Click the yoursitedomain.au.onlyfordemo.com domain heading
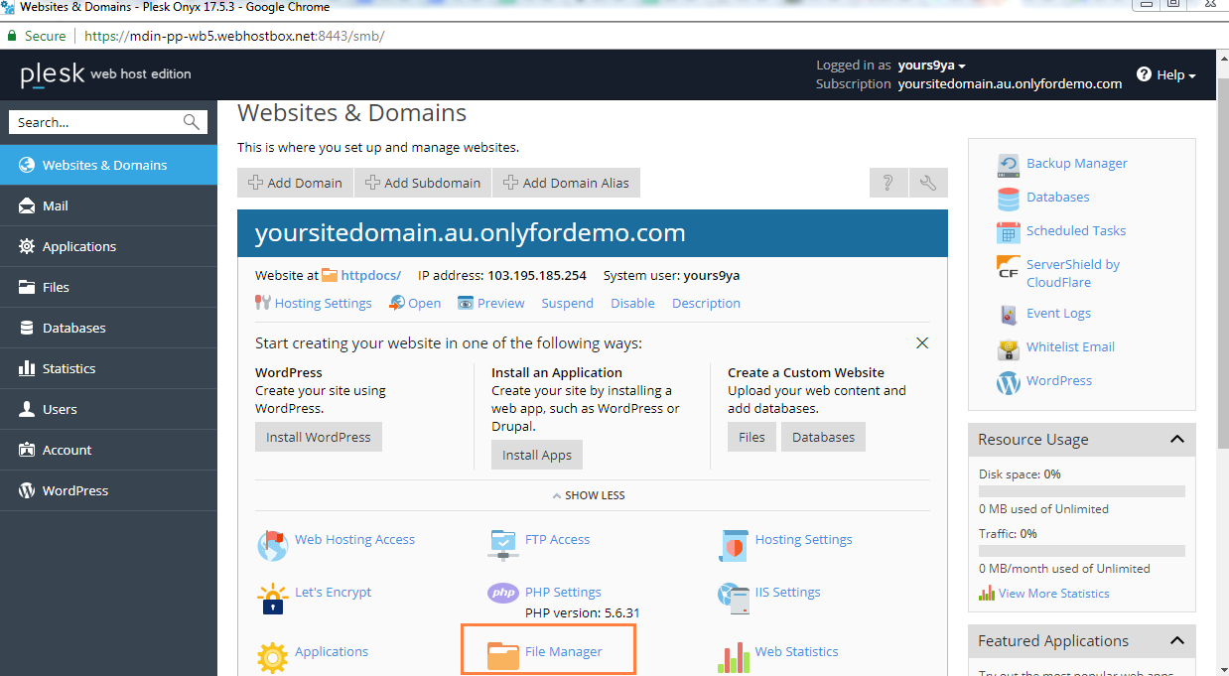The width and height of the screenshot is (1229, 676). [x=471, y=233]
